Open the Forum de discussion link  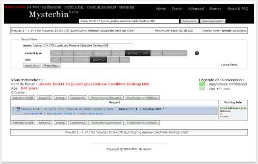coord(101,7)
